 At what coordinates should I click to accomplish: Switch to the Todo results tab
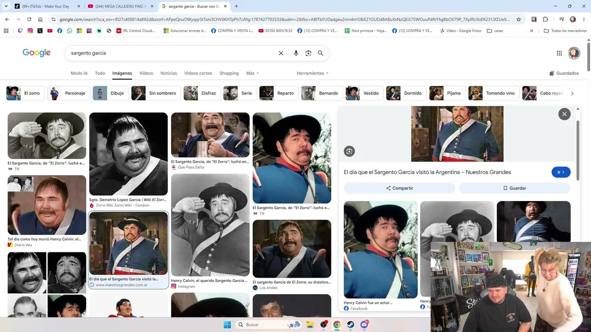click(100, 73)
